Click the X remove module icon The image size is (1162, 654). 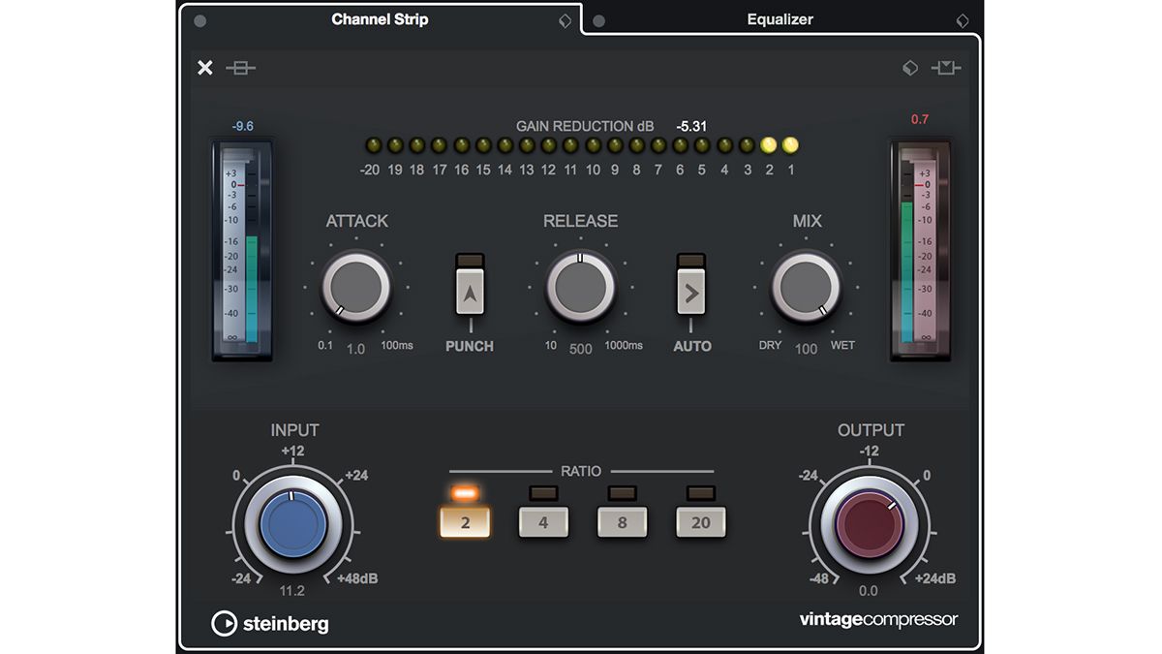[x=205, y=68]
